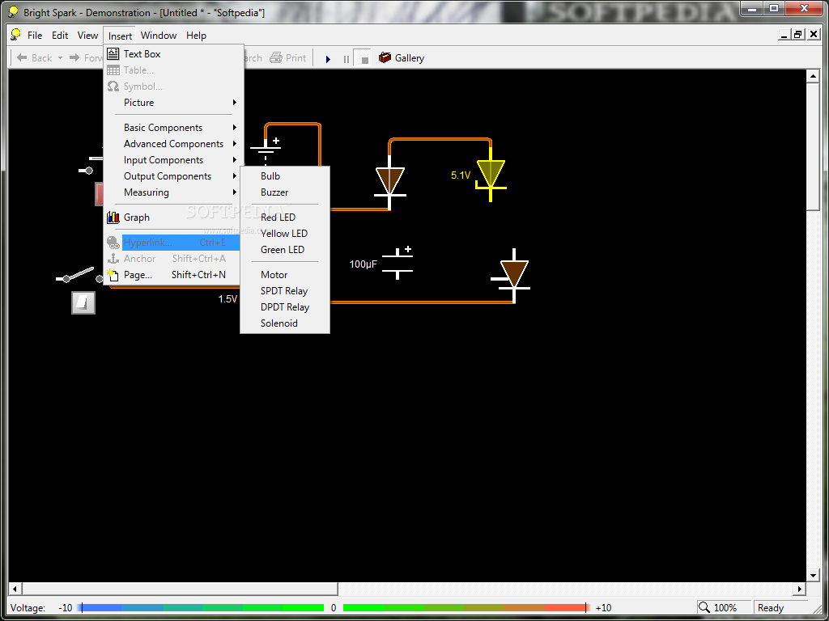
Task: Click the red push button component
Action: pos(100,194)
